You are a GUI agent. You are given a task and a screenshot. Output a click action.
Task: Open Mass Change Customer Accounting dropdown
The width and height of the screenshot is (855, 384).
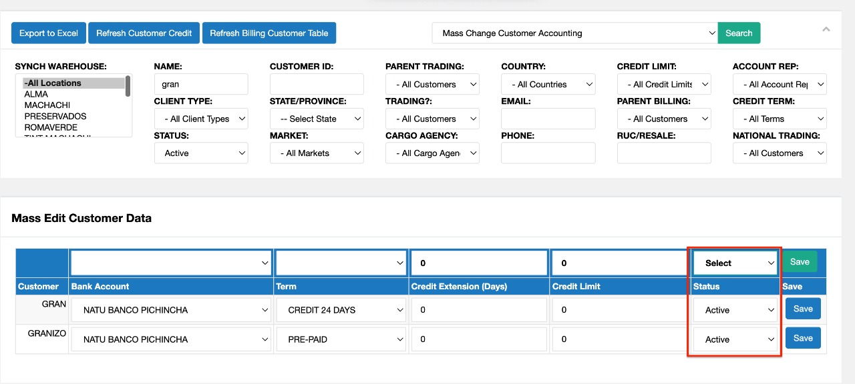click(x=574, y=33)
